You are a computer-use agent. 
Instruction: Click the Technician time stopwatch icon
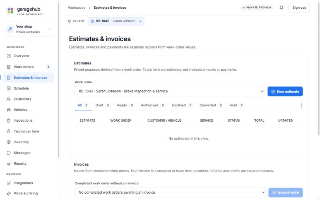point(8,131)
